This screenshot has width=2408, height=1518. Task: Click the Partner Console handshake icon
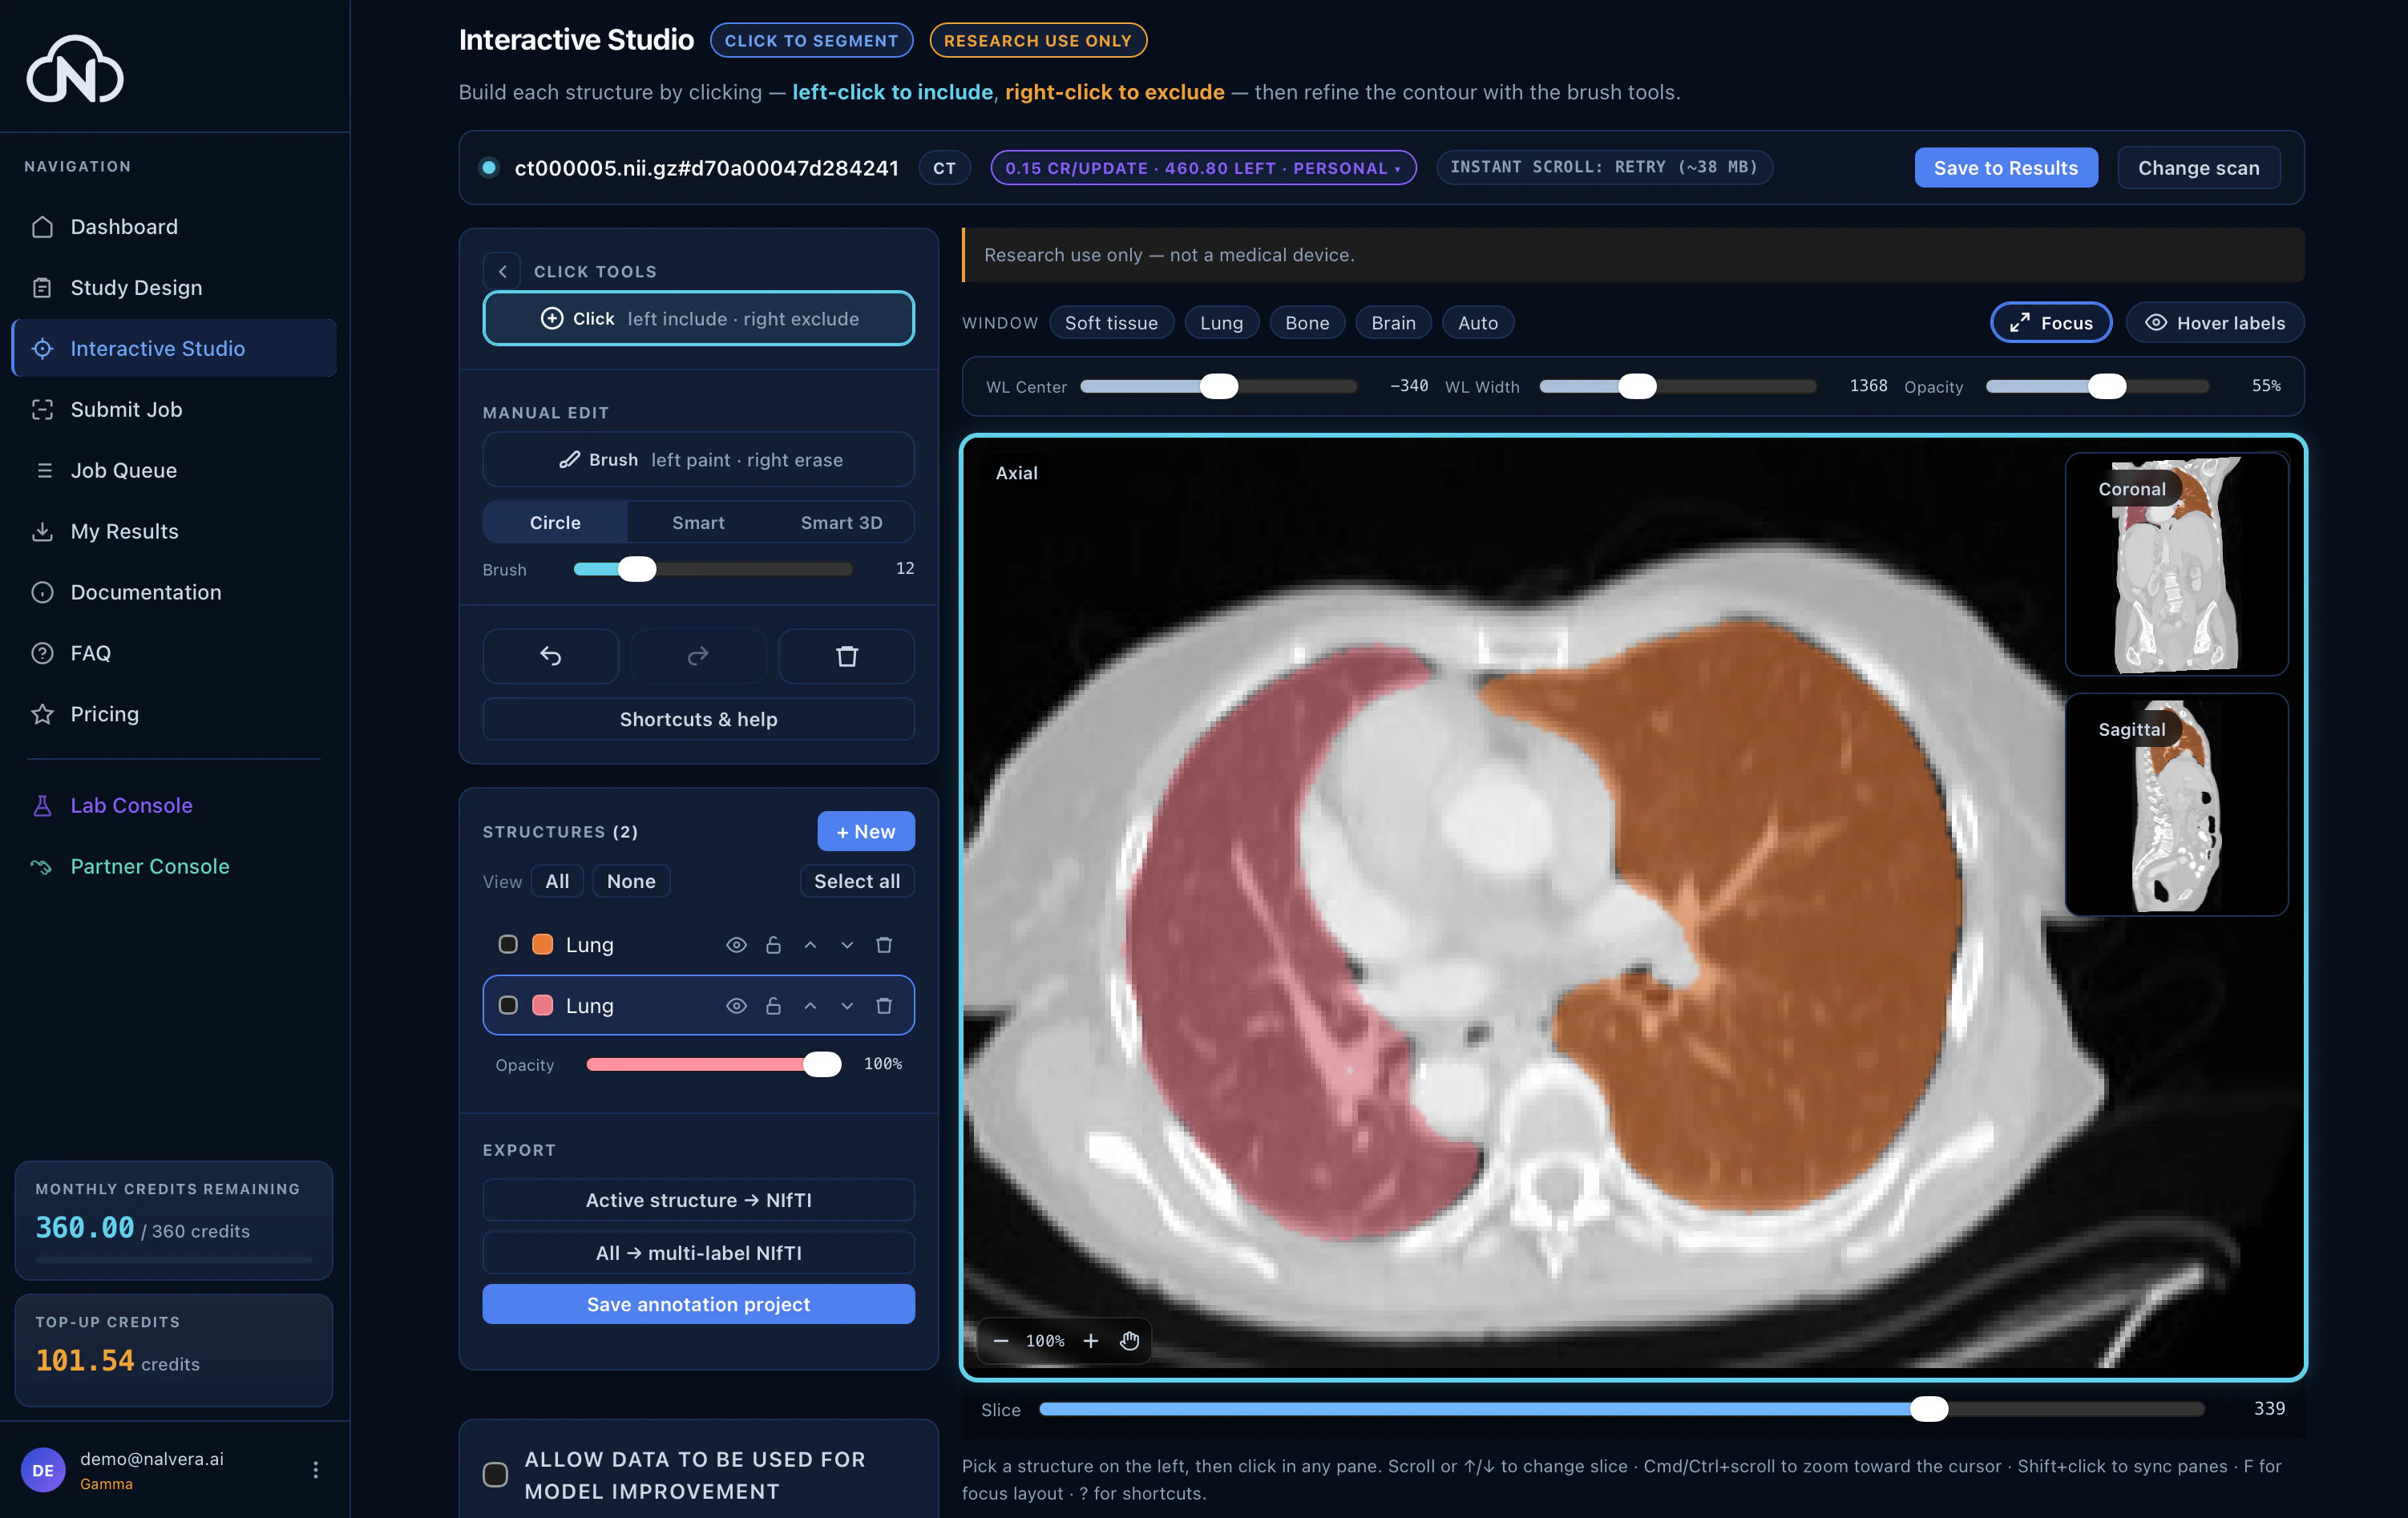(x=42, y=866)
